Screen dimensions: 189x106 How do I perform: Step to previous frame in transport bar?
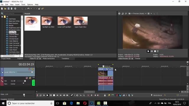64,95
